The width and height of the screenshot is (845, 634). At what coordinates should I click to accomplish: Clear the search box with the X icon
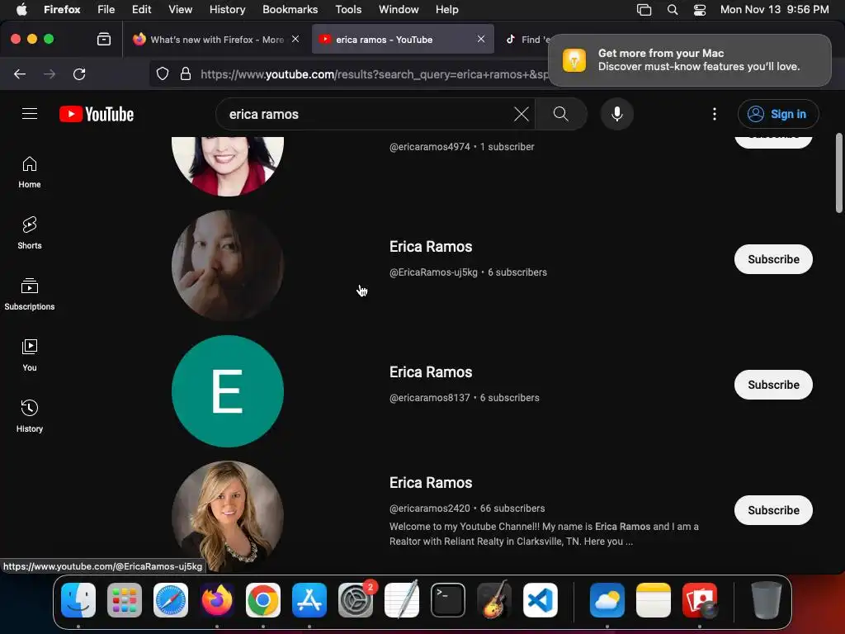522,114
